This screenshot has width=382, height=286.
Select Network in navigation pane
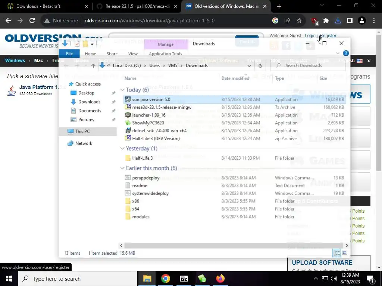click(84, 143)
